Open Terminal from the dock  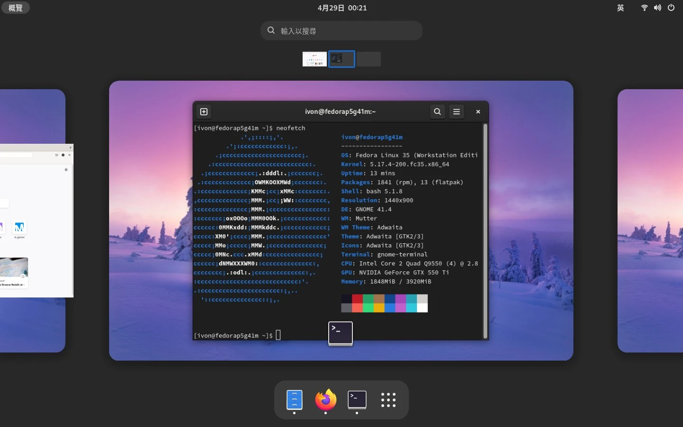(x=357, y=400)
